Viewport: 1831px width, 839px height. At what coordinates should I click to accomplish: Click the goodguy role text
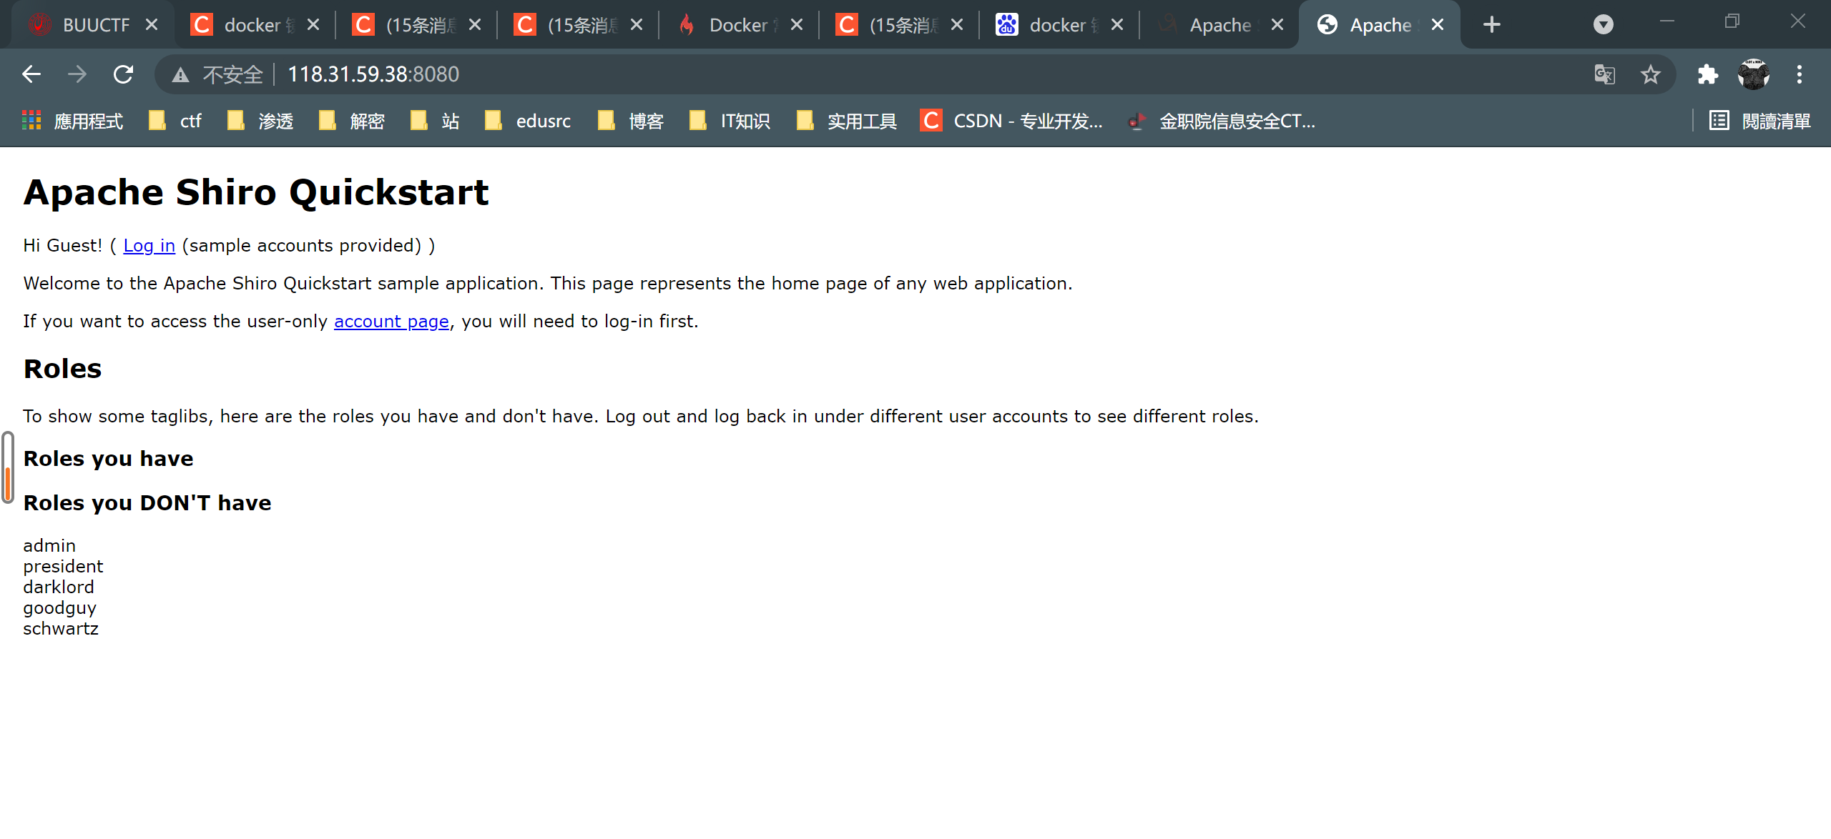[x=60, y=608]
